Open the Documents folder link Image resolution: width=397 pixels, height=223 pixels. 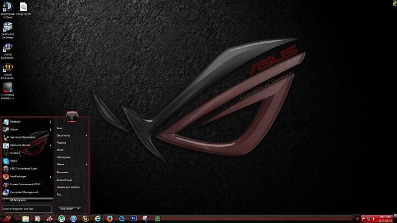click(x=63, y=136)
